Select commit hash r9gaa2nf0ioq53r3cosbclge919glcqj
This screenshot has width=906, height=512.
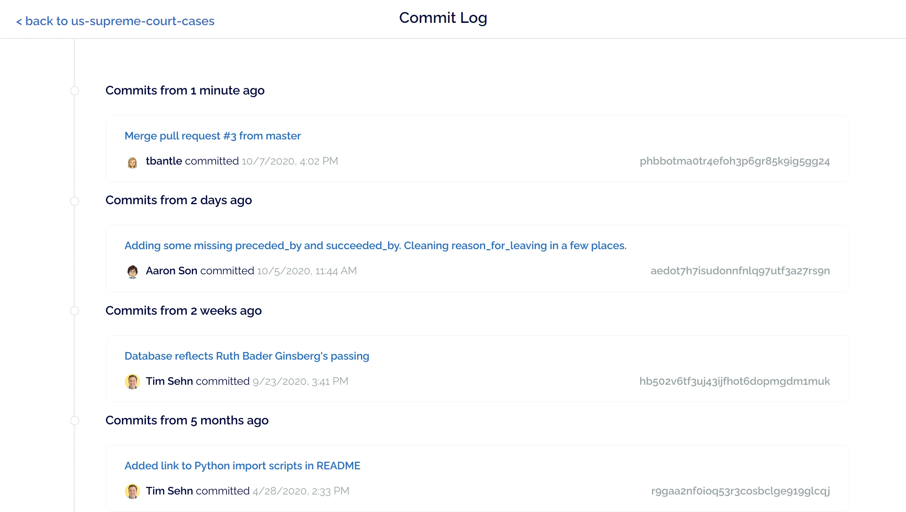[740, 491]
